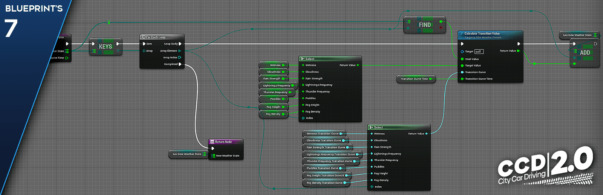Click the self field on the Target pin

point(479,52)
